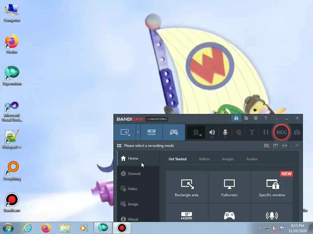Choose game controller recording tile
313x234 pixels.
point(229,213)
